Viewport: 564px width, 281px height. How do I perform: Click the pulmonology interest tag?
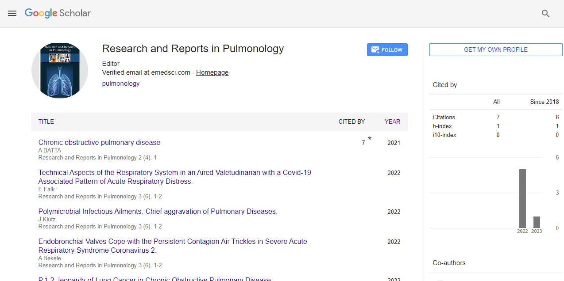pos(120,84)
